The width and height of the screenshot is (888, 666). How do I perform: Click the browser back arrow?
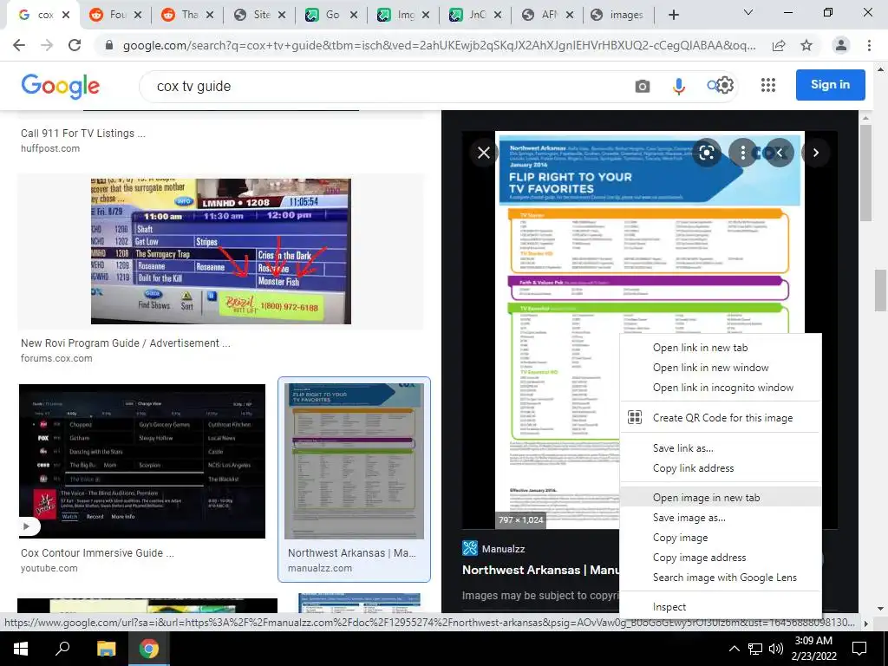(19, 45)
